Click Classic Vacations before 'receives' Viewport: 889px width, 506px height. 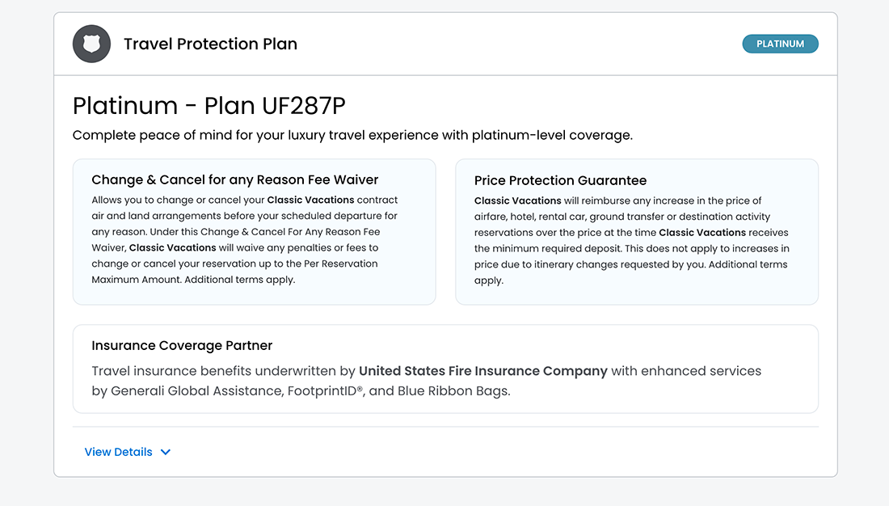(702, 233)
